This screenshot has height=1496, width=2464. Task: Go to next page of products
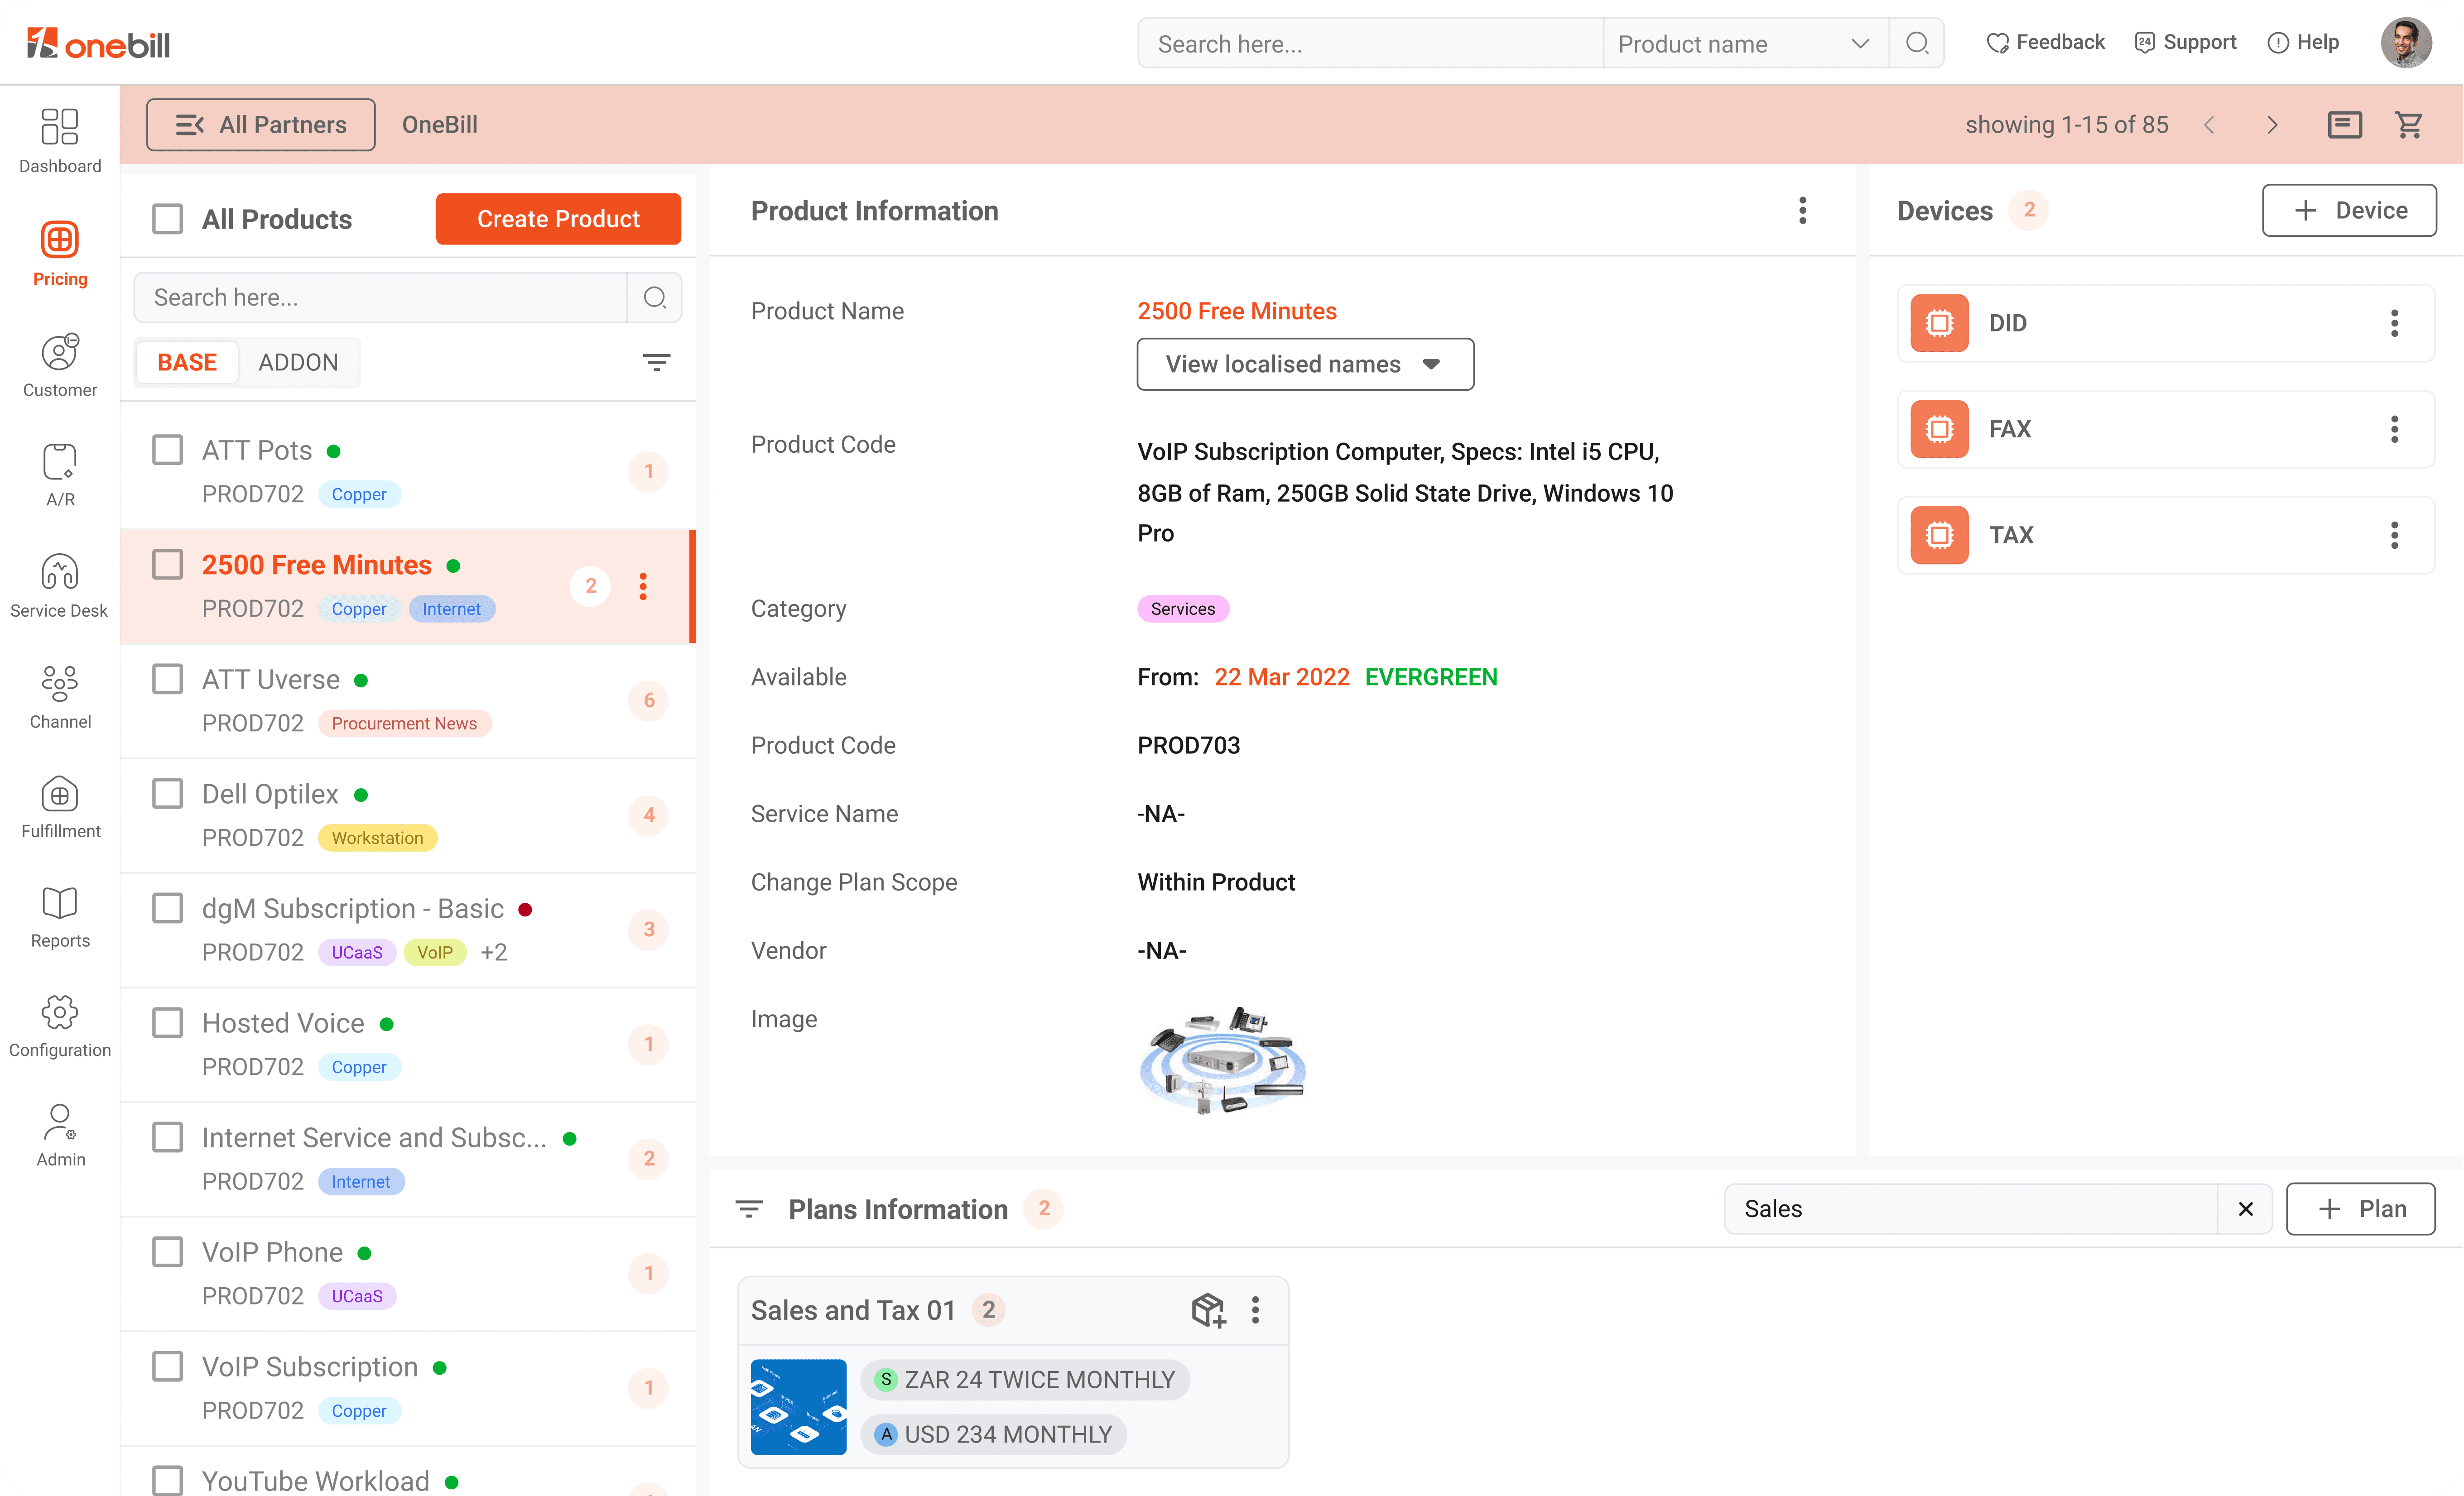[2272, 125]
